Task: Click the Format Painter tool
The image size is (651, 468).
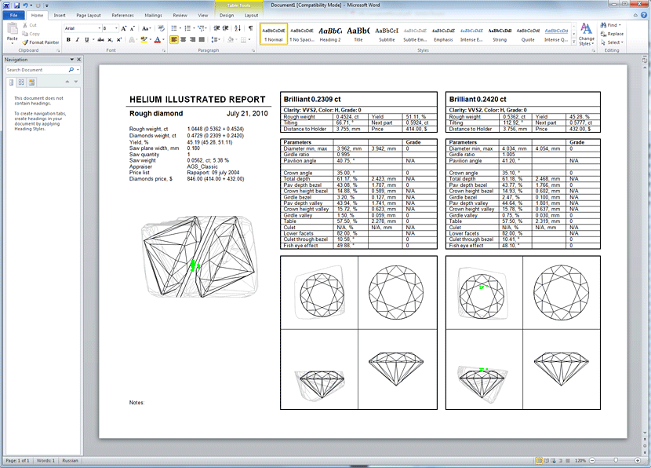Action: click(x=41, y=42)
